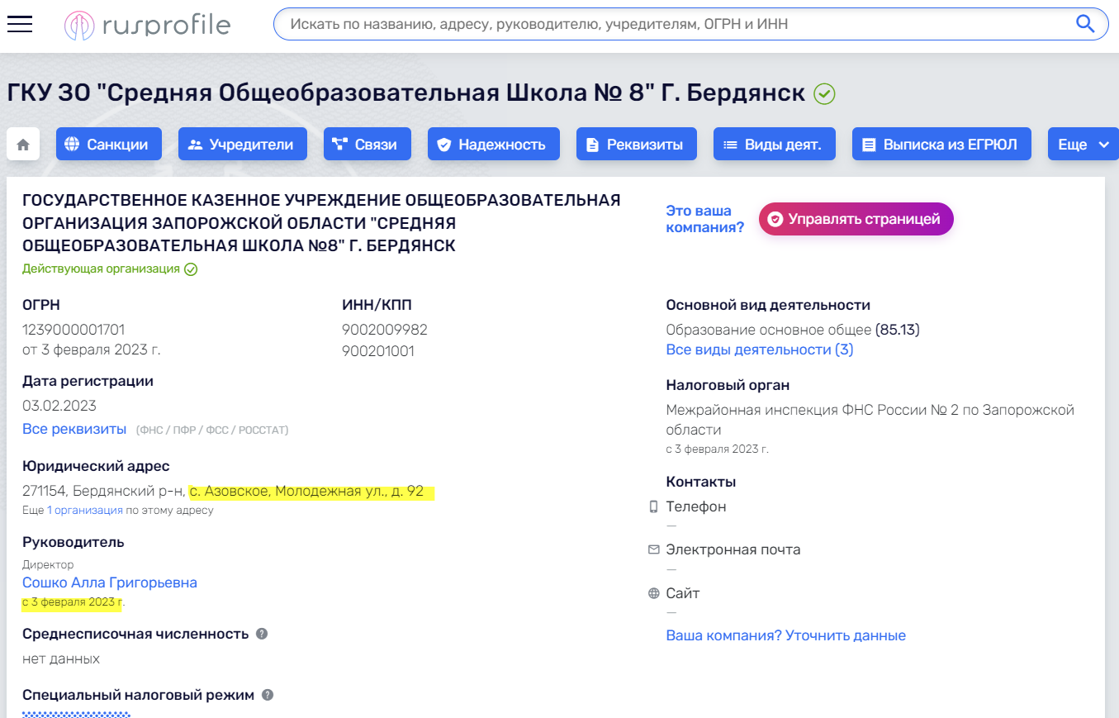The width and height of the screenshot is (1119, 718).
Task: Click the envelope icon next to Электронная почта
Action: tap(653, 549)
